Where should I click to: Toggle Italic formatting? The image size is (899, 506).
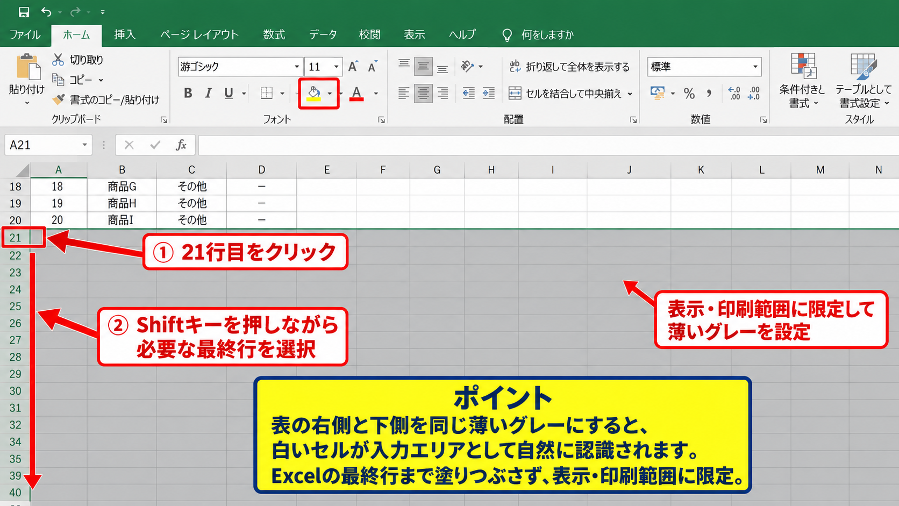click(208, 93)
